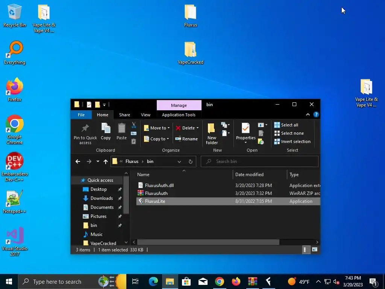This screenshot has height=289, width=385.
Task: Click the History icon in Open group
Action: 261,141
